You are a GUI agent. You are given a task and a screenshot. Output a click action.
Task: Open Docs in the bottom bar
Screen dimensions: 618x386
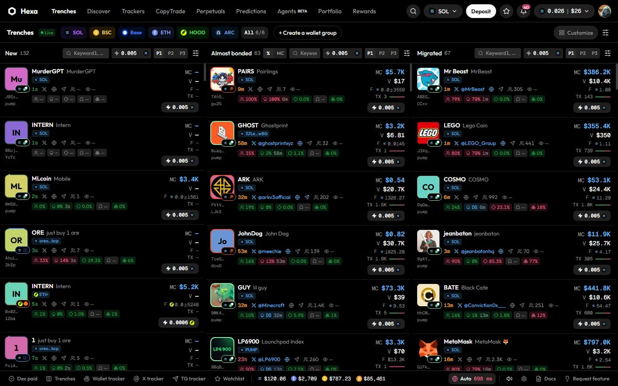click(x=546, y=379)
